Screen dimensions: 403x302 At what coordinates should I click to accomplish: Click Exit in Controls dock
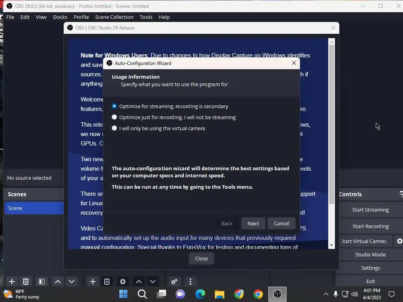(x=370, y=281)
